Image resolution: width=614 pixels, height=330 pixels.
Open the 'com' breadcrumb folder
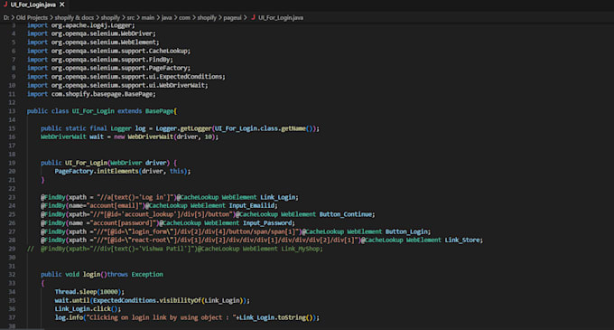(x=184, y=18)
